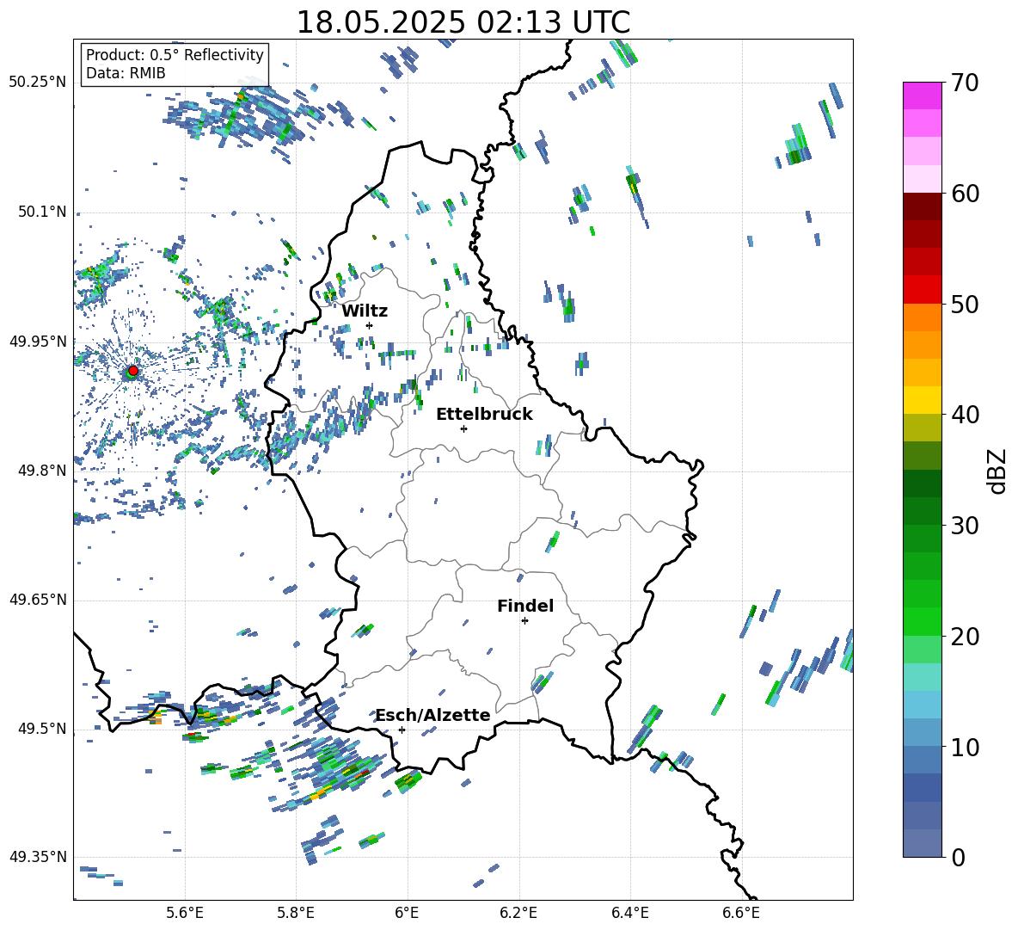Click the 30 colorbar tick label
1018x930 pixels.
point(965,526)
